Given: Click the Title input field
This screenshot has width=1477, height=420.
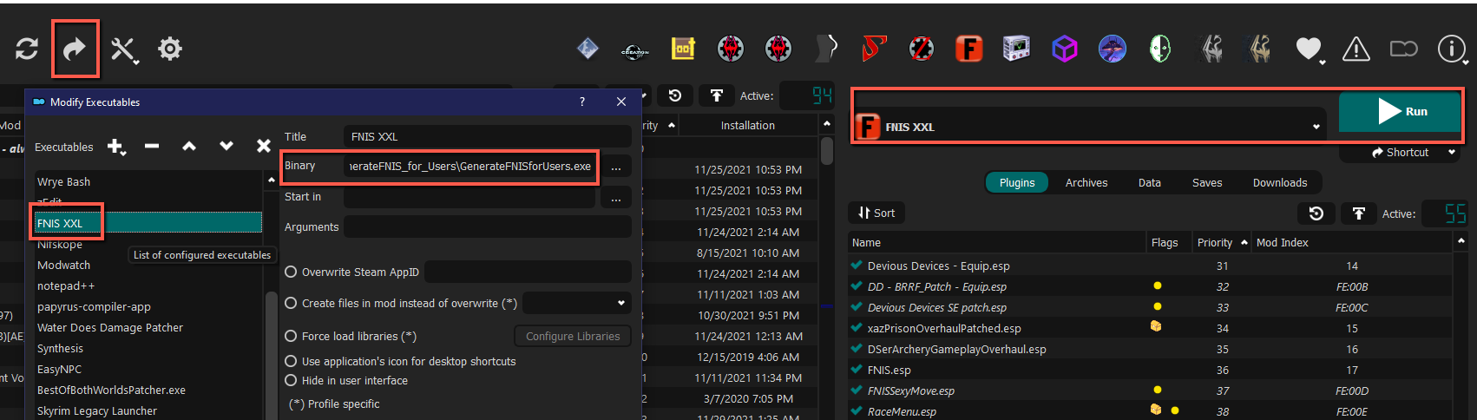Looking at the screenshot, I should pyautogui.click(x=488, y=136).
